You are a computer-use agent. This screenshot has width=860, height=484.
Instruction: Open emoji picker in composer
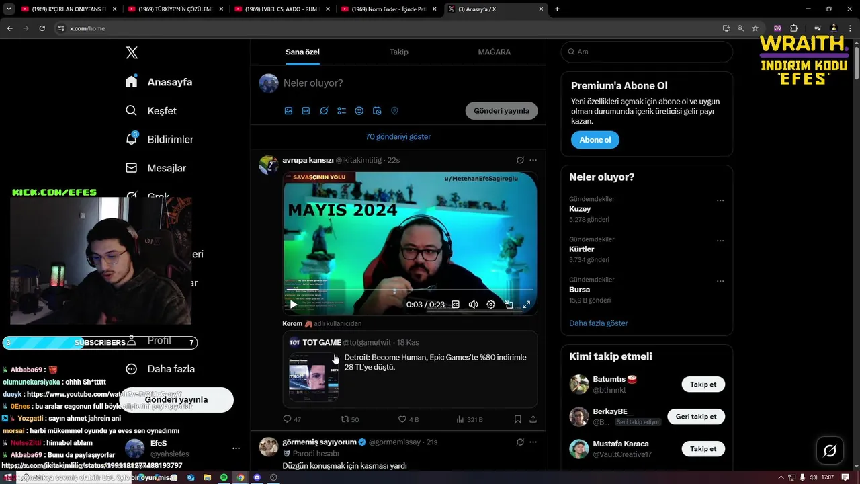pos(359,111)
